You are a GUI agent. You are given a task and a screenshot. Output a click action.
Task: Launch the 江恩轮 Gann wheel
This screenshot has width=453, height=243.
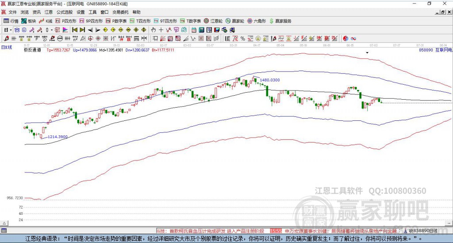click(x=213, y=21)
